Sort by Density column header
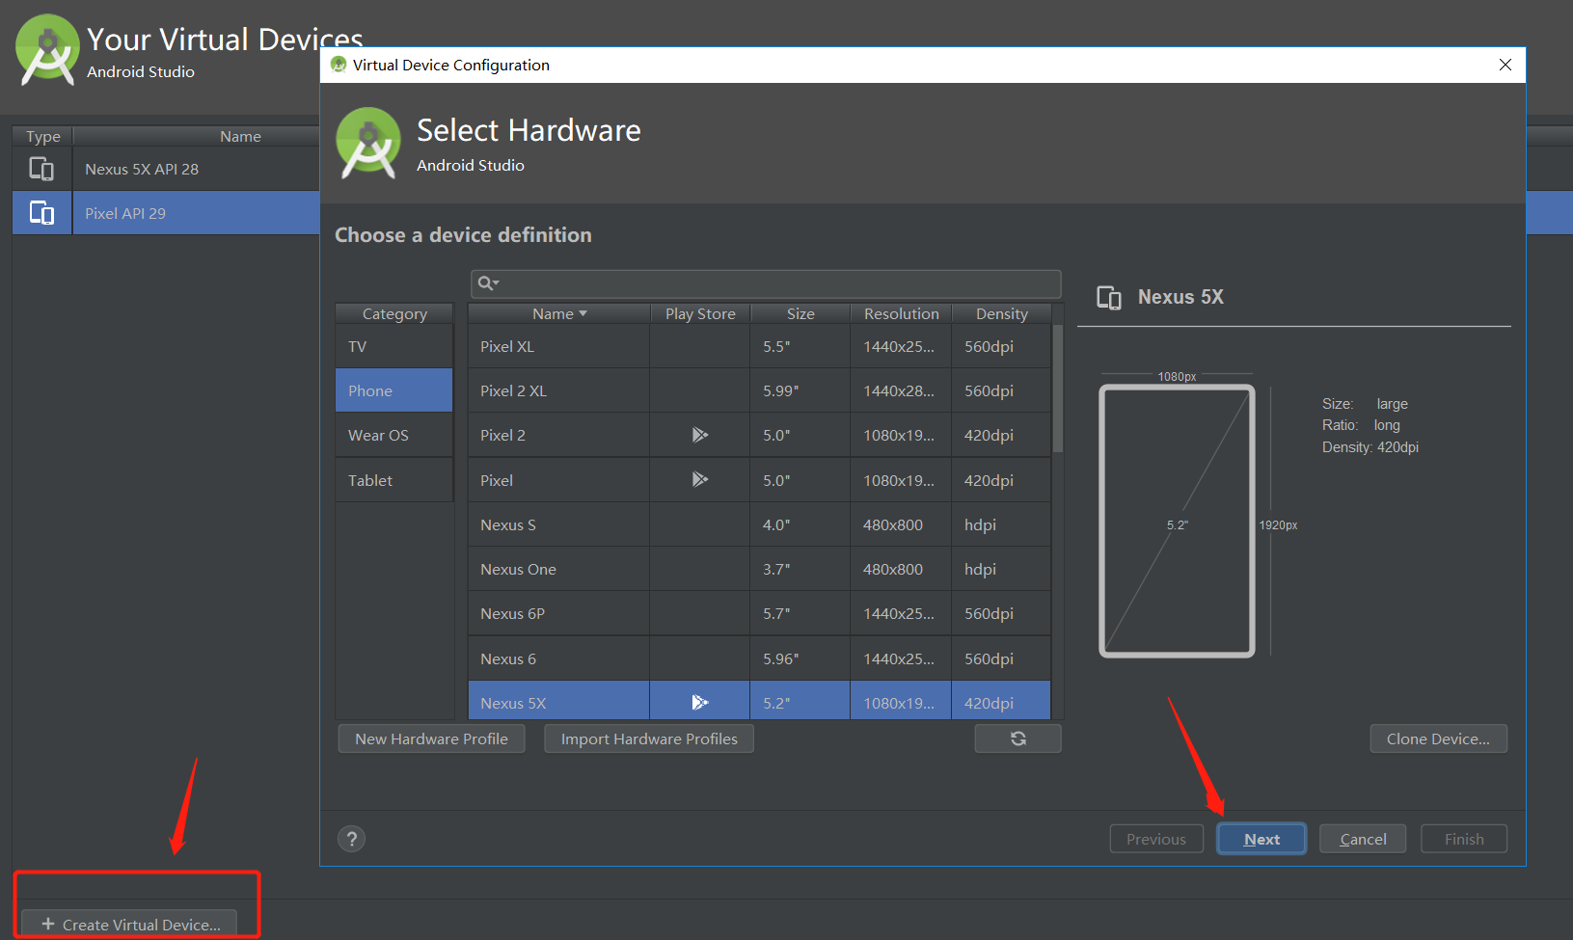 click(x=1002, y=313)
